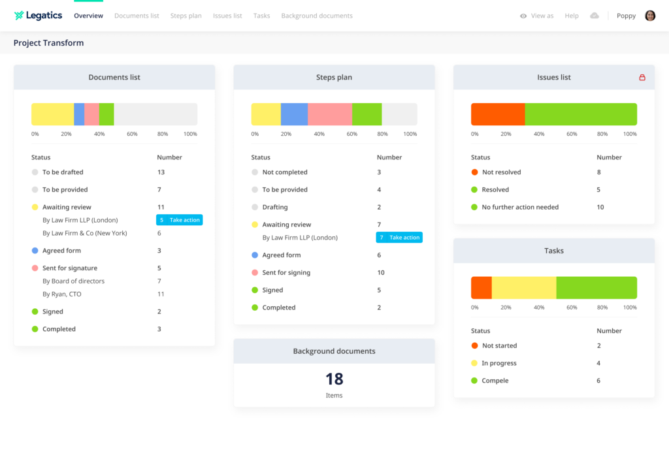
Task: Click the eye icon beside View as
Action: 523,16
